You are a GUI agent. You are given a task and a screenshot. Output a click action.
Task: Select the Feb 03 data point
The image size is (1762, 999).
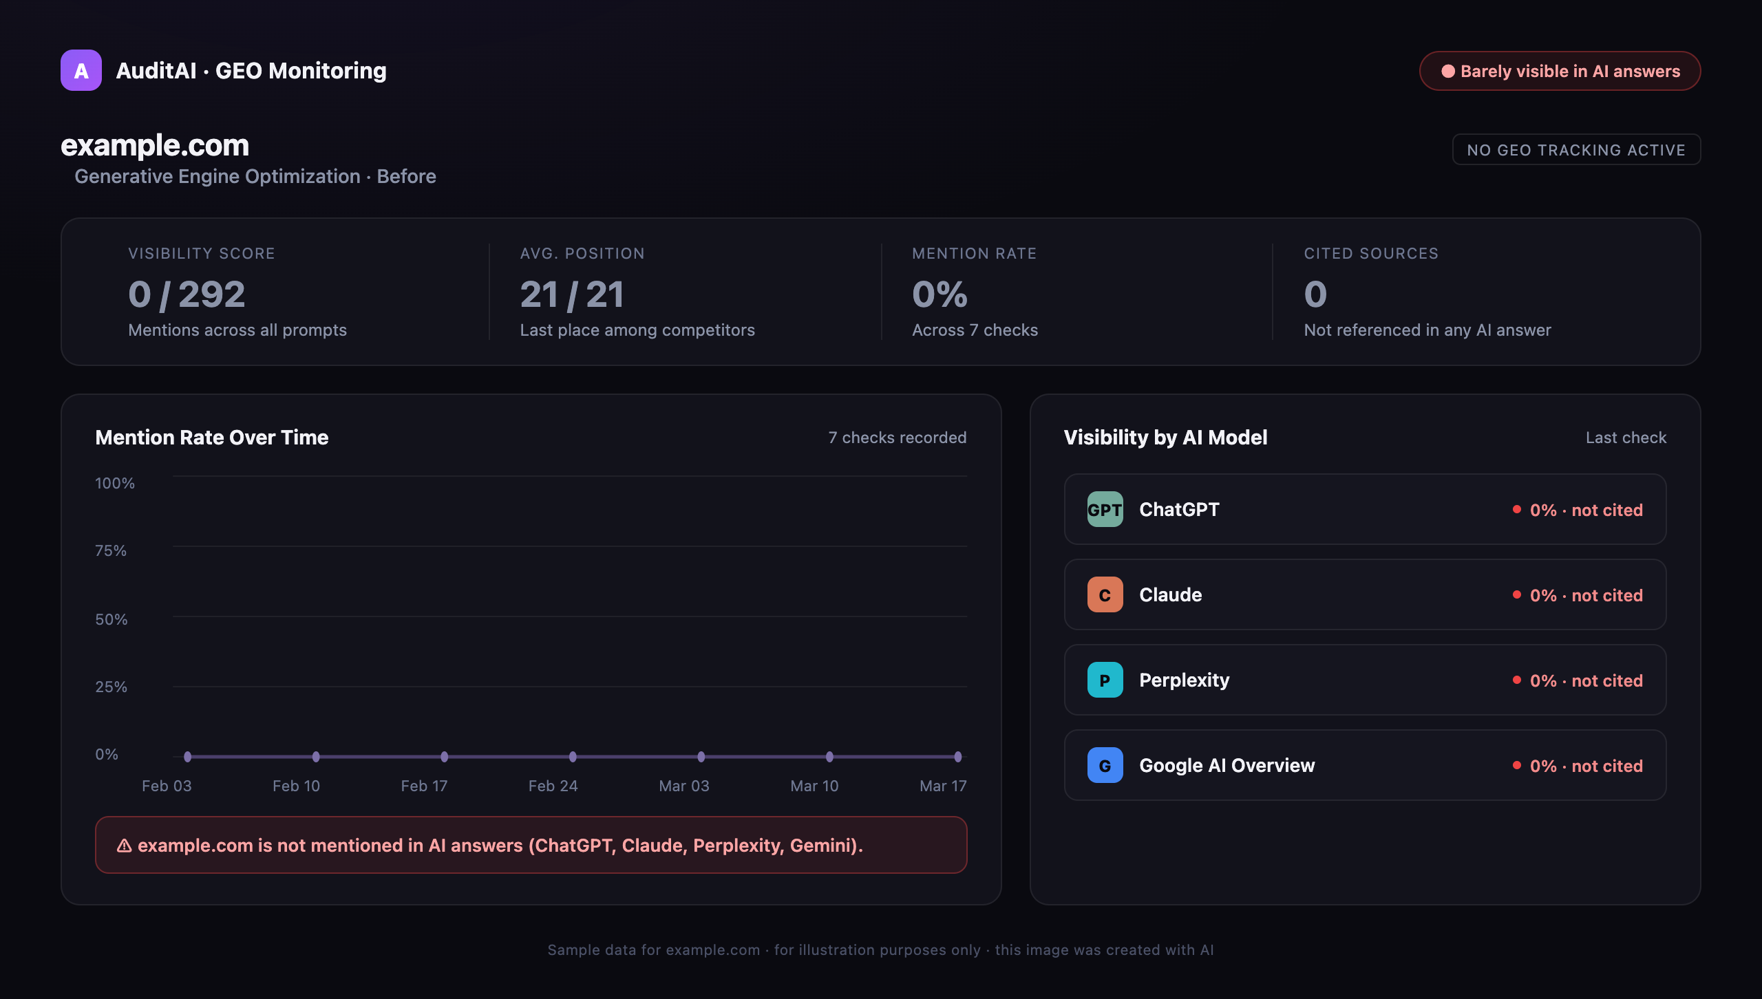[x=187, y=757]
